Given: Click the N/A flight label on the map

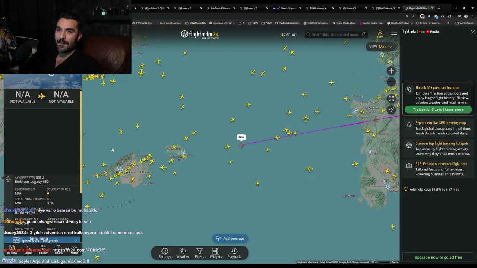Looking at the screenshot, I should 241,137.
